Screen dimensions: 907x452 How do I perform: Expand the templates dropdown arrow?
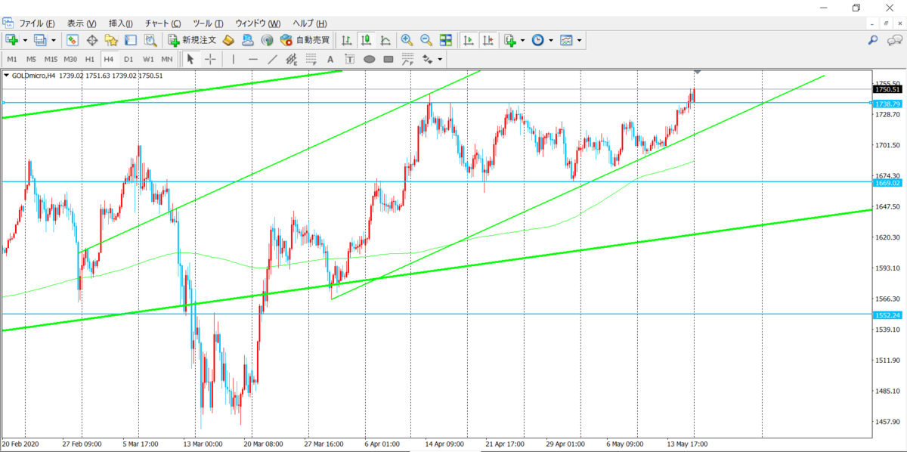point(580,40)
